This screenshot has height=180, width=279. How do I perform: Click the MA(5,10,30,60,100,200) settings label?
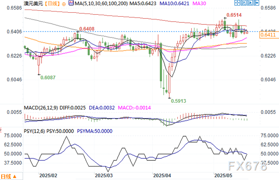tap(101, 3)
